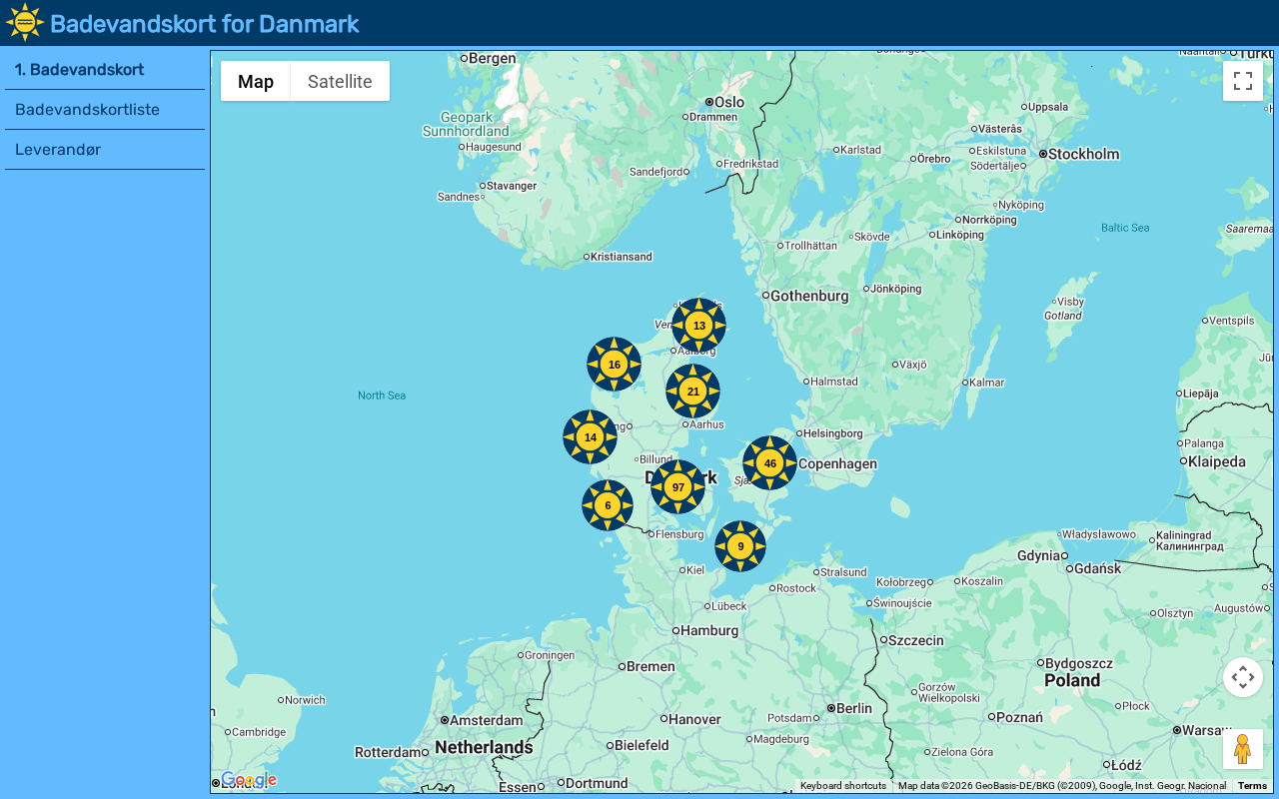Click the Halmstad city label
Viewport: 1279px width, 799px height.
coord(834,382)
